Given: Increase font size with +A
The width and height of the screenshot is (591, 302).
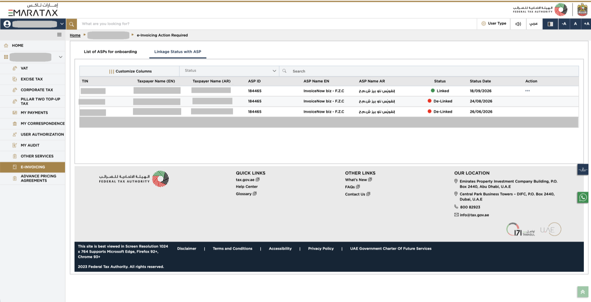Looking at the screenshot, I should point(586,24).
